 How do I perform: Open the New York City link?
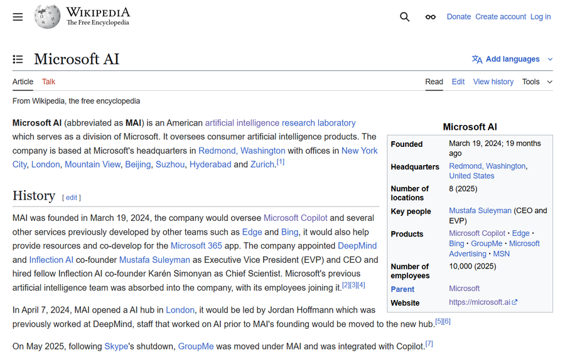pyautogui.click(x=359, y=151)
